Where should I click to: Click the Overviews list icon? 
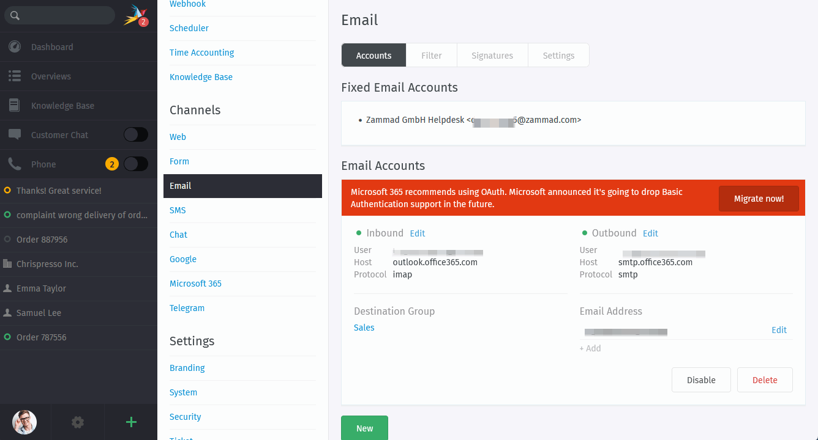(15, 76)
